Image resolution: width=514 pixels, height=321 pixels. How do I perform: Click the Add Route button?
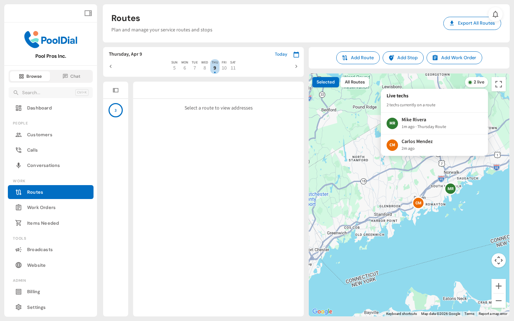358,58
